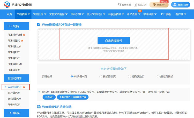194x118 pixels.
Task: Open 图片转PDF in sidebar
Action: tap(14, 93)
